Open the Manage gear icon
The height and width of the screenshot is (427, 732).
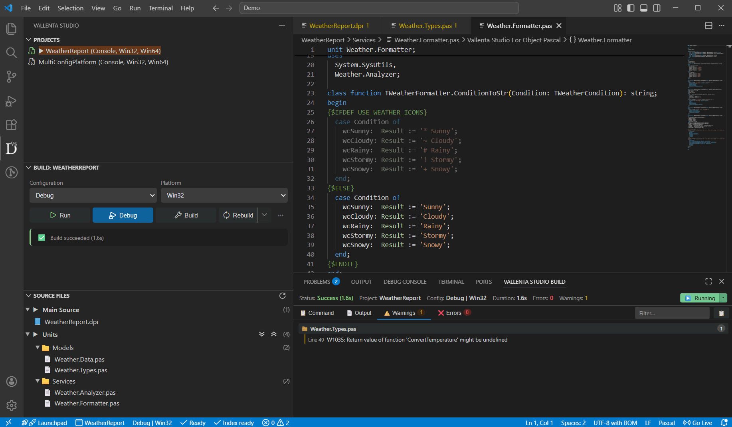12,405
